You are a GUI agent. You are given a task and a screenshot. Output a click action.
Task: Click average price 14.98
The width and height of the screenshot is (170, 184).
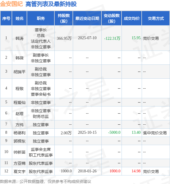coord(136,171)
